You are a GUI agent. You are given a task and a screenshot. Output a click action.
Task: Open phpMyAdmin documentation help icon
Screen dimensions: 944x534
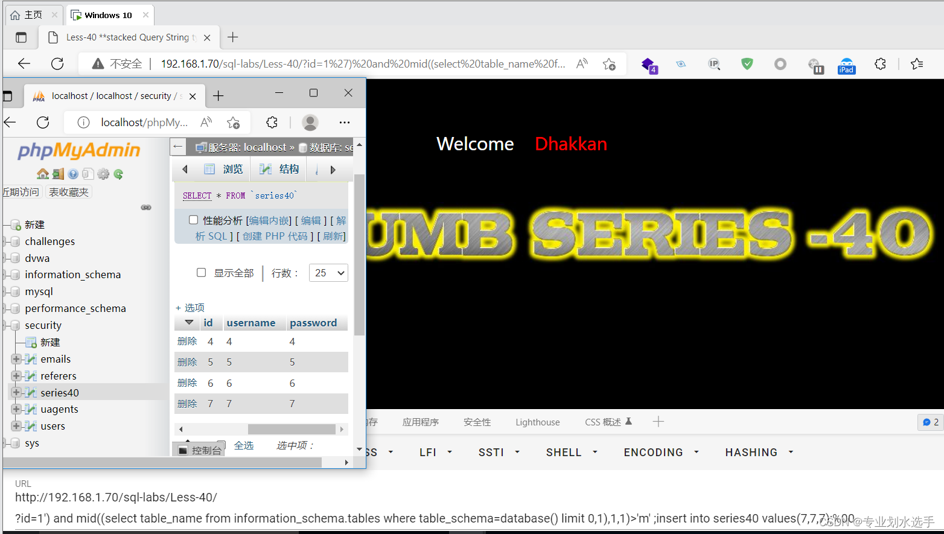click(73, 174)
